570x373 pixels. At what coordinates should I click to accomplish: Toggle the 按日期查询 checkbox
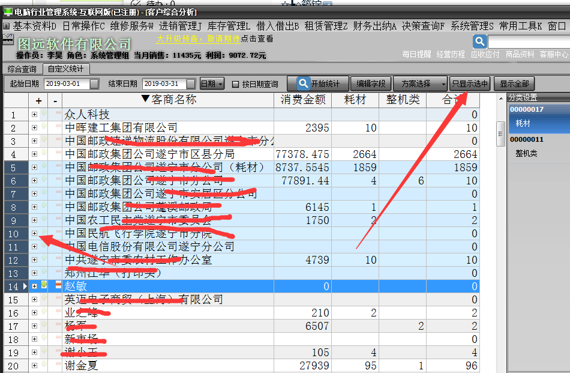pos(236,85)
